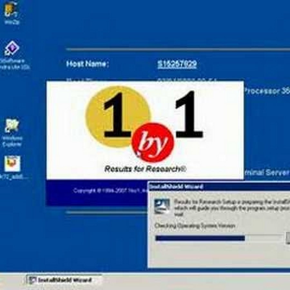
Task: Open the purple diamond desktop shortcut icon
Action: click(x=12, y=48)
